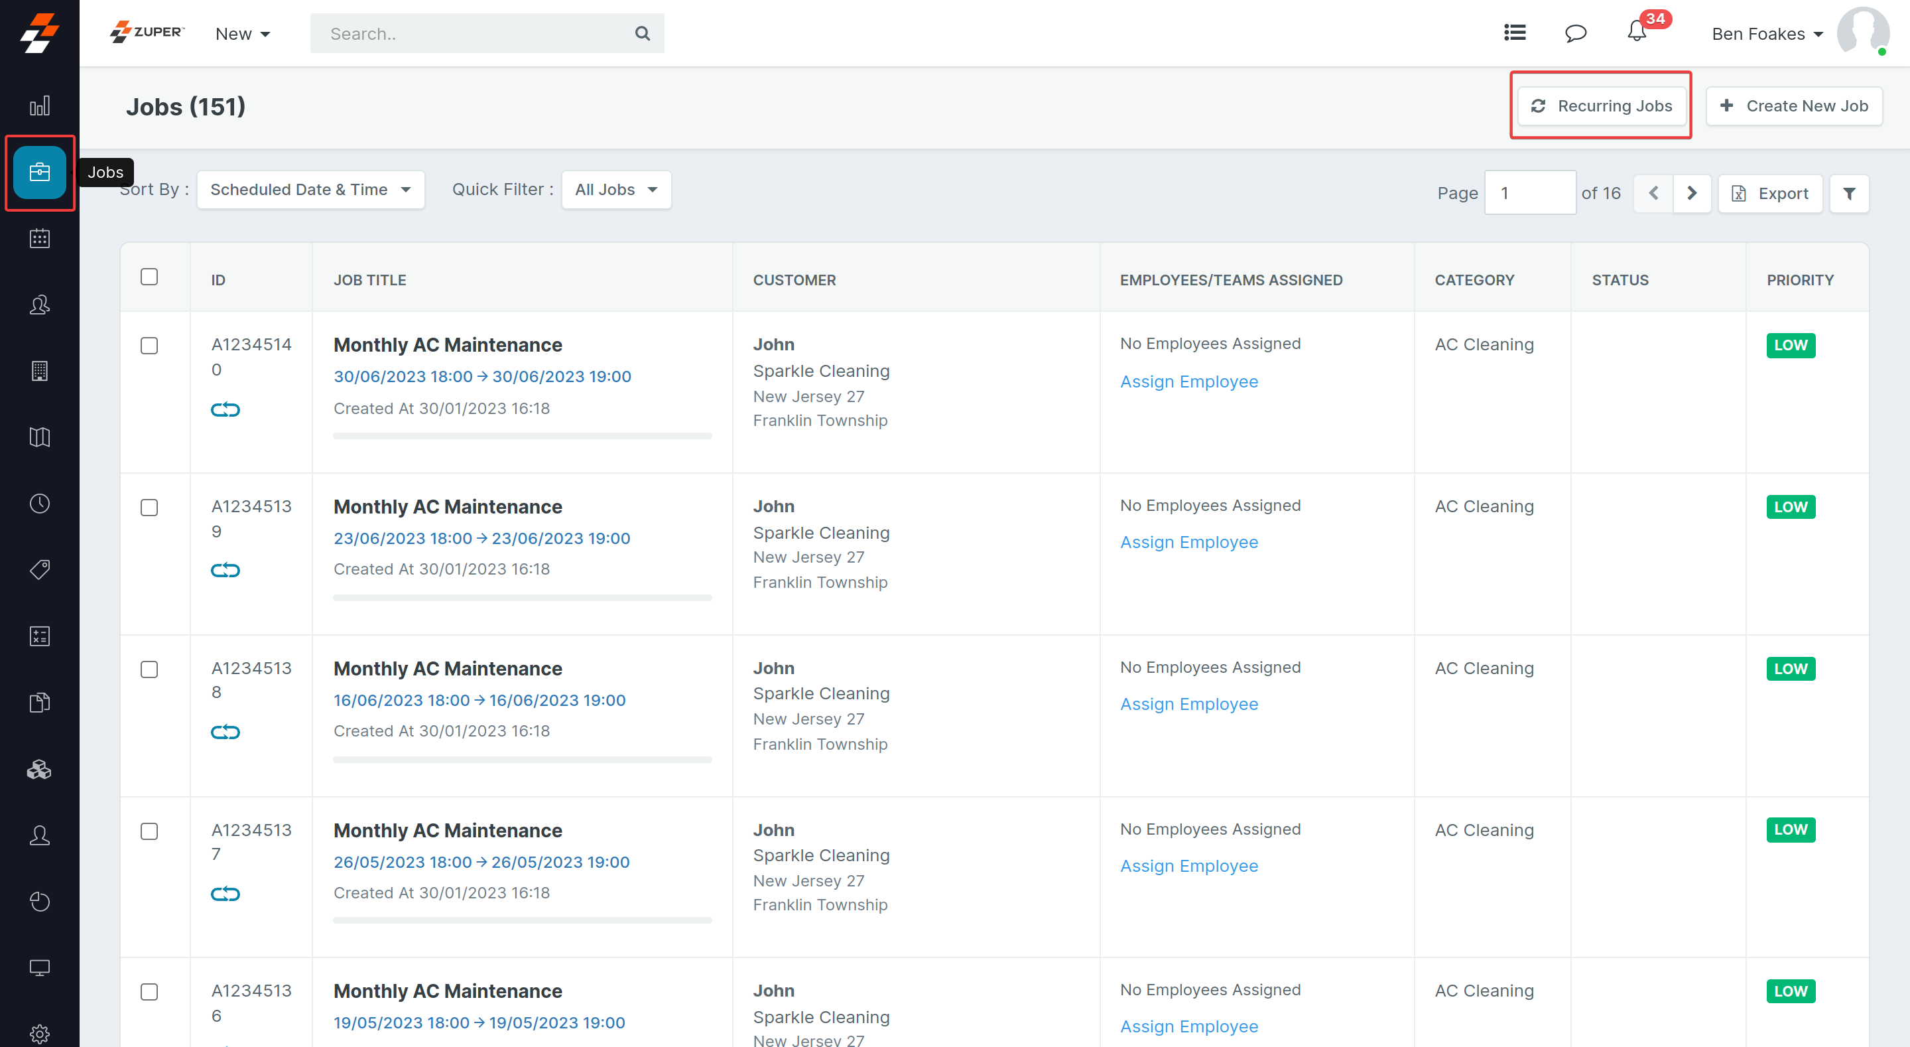
Task: Open Scheduled Date & Time sort dropdown
Action: click(310, 190)
